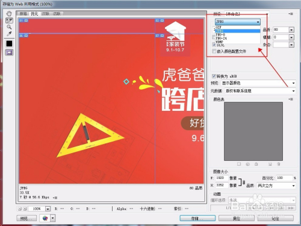This screenshot has height=226, width=301.
Task: Open the 预设 preset dropdown
Action: (247, 14)
